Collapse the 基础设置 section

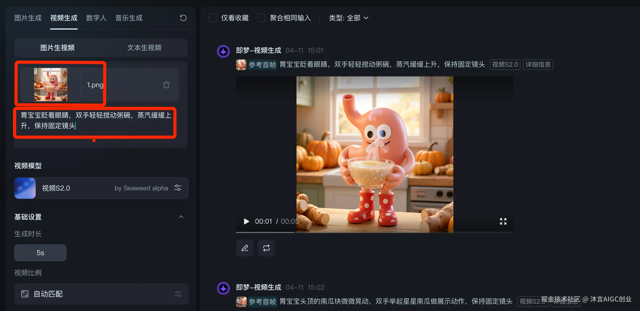[181, 217]
